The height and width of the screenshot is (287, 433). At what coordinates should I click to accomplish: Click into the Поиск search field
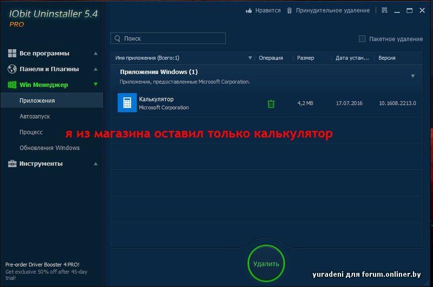(168, 38)
